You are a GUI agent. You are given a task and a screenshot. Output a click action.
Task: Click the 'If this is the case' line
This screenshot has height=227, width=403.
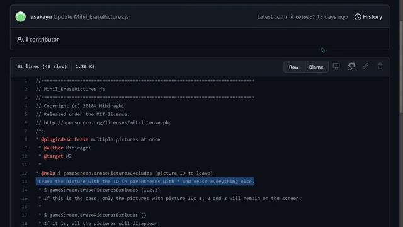pos(169,199)
